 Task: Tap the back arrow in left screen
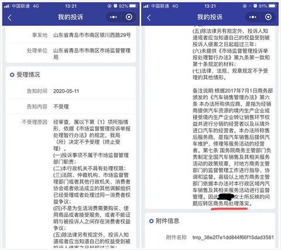coord(9,18)
